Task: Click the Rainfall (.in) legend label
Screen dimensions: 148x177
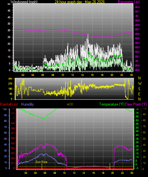Action: pos(9,104)
